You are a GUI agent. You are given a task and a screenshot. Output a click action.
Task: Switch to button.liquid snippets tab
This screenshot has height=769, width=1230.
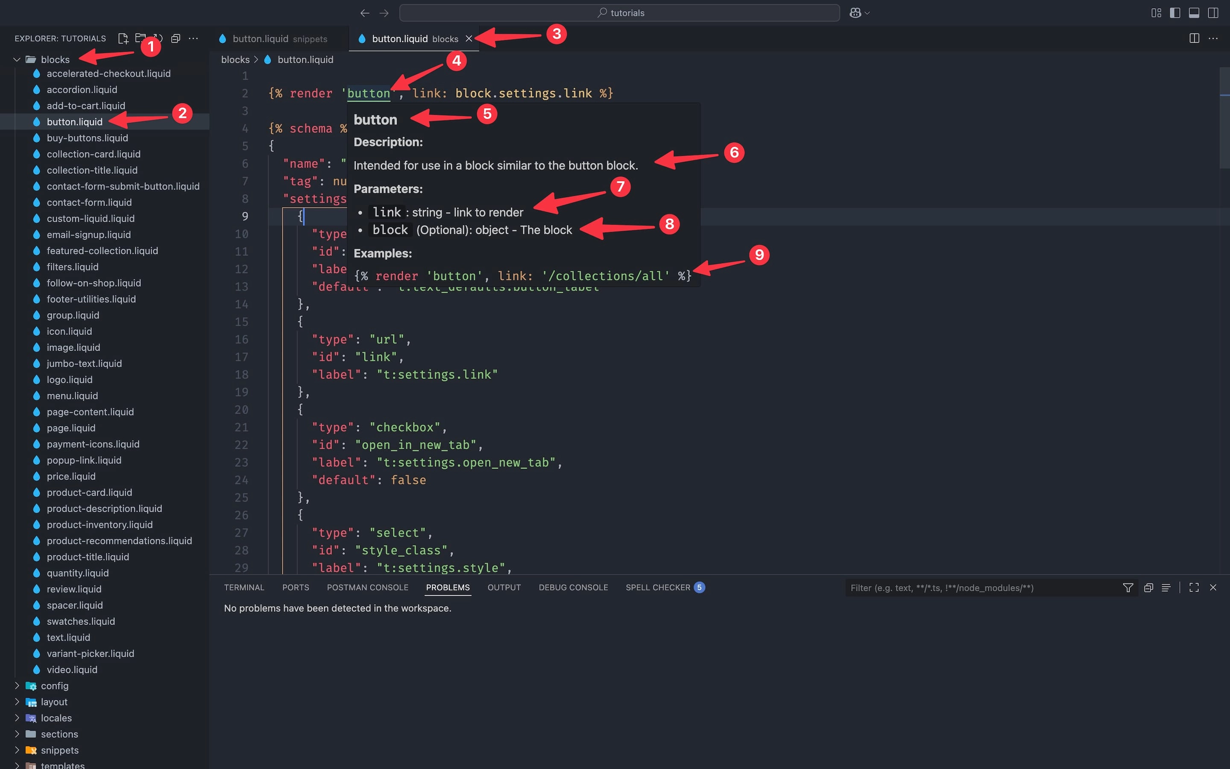(279, 38)
